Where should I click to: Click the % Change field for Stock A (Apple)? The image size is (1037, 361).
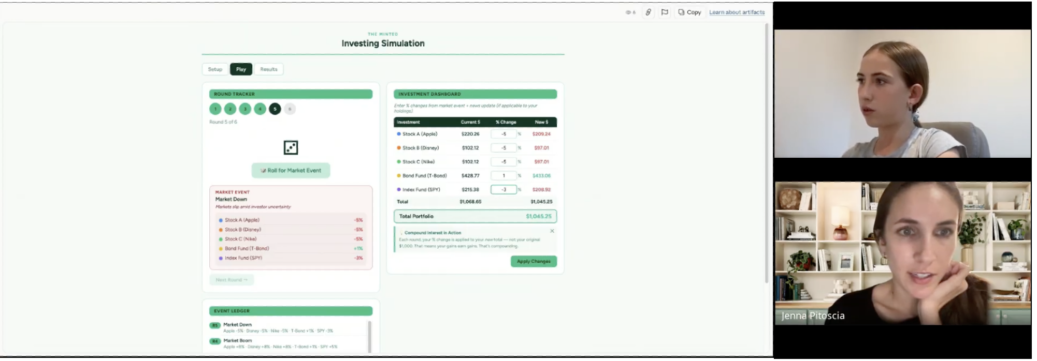click(503, 134)
